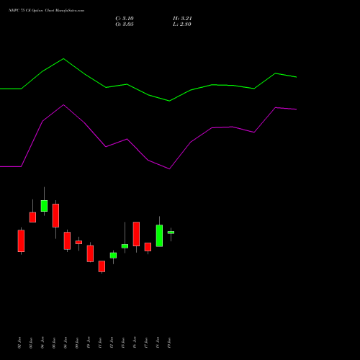Click the lowest red candle for 11 Jun
This screenshot has width=360, height=360.
click(102, 266)
